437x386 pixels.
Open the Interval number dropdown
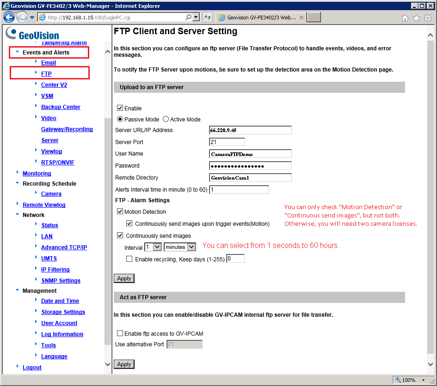click(153, 247)
